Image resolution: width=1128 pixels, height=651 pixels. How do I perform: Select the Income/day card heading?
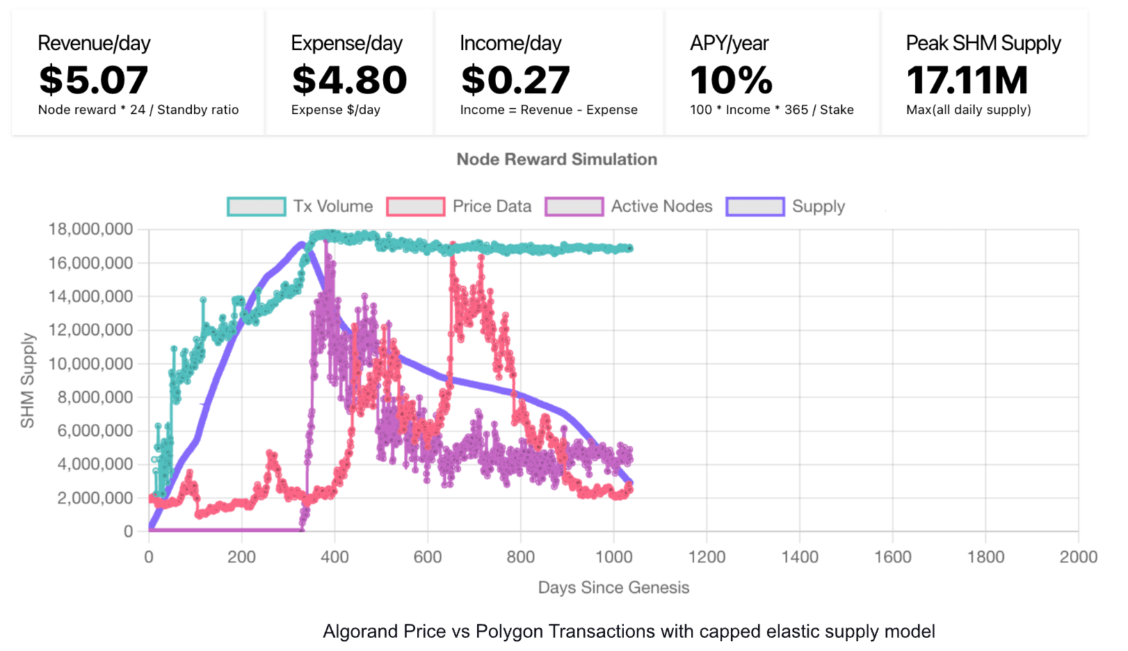511,43
